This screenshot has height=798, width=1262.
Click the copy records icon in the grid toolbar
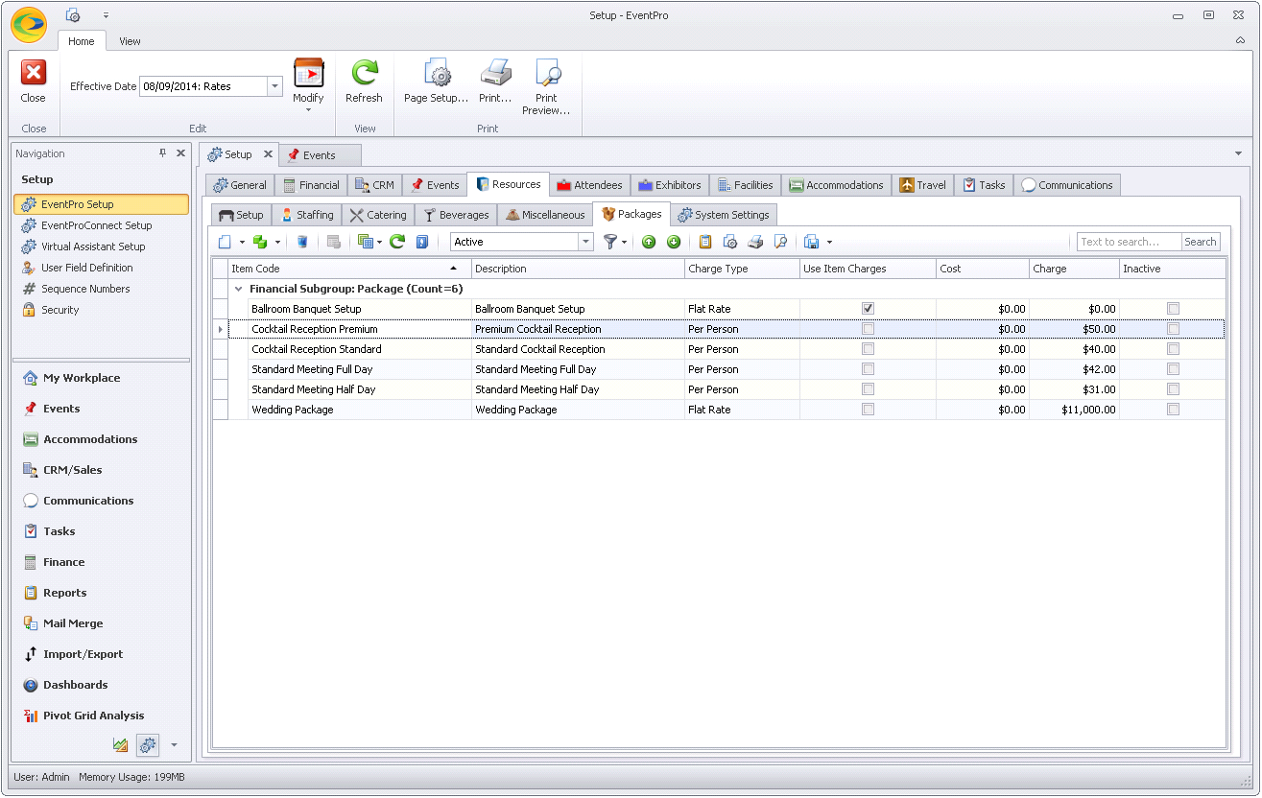[x=365, y=242]
